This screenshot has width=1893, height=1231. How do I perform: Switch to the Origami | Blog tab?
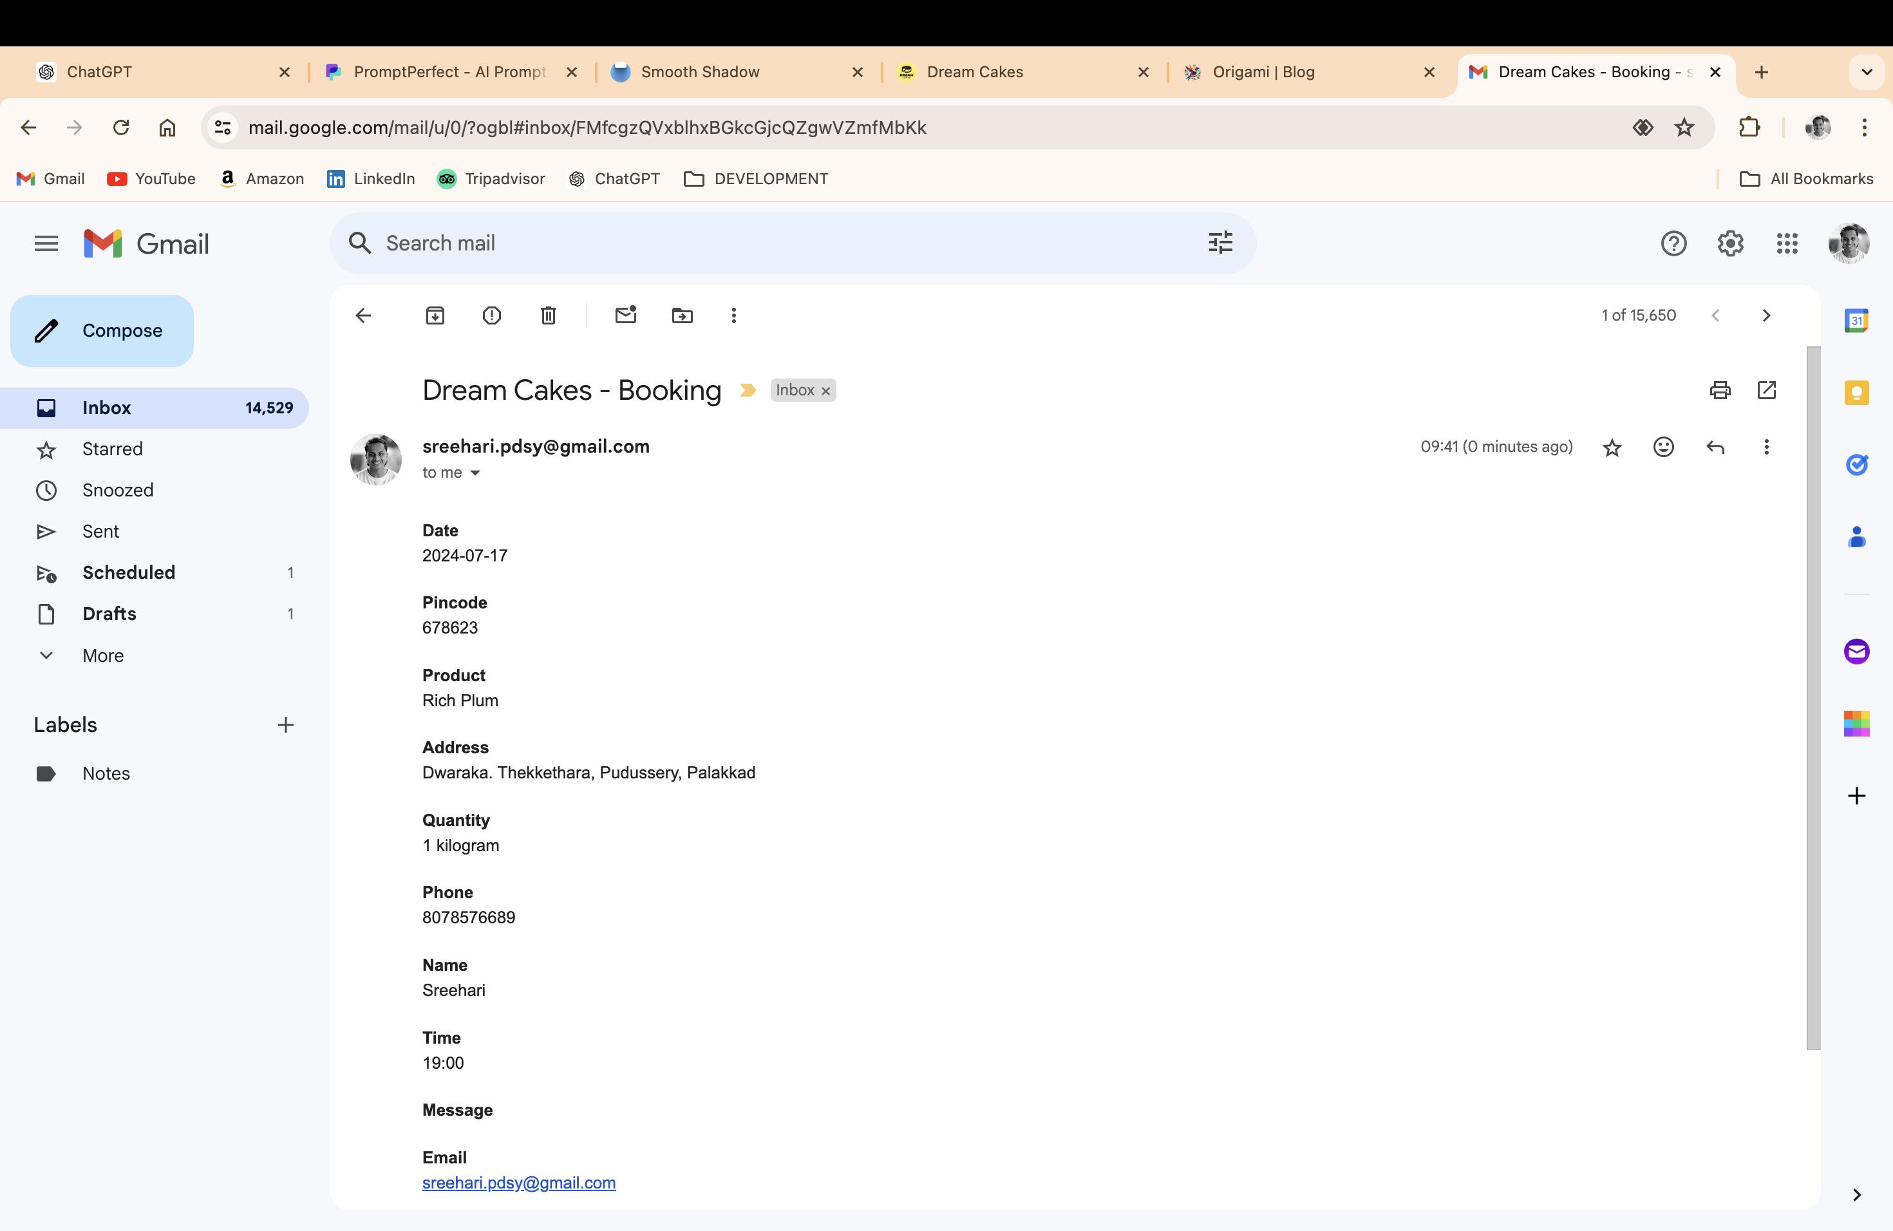(x=1263, y=71)
